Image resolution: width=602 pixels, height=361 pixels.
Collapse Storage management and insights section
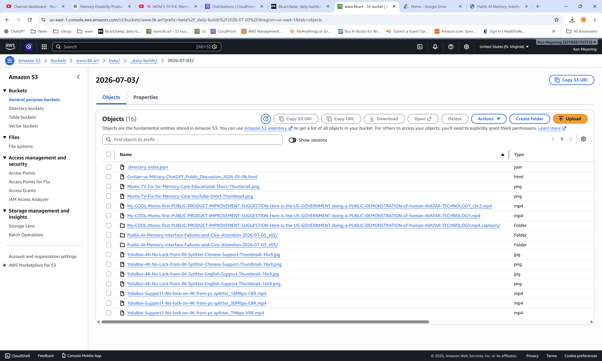pyautogui.click(x=5, y=210)
